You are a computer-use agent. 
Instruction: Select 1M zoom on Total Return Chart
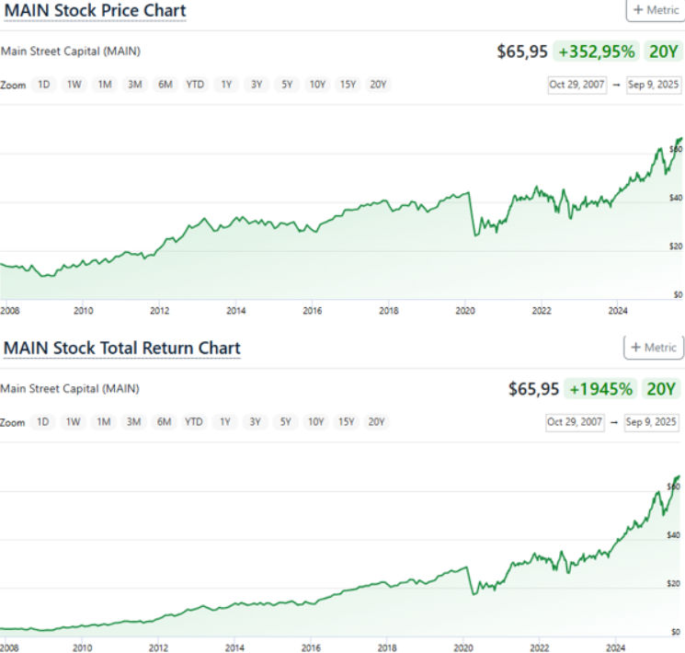[104, 422]
